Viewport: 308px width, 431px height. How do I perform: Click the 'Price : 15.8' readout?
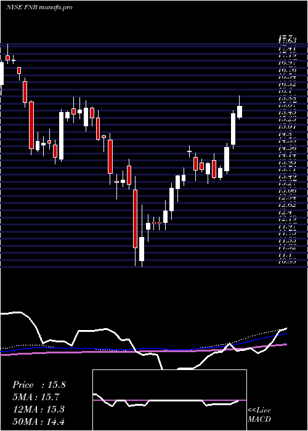point(39,385)
